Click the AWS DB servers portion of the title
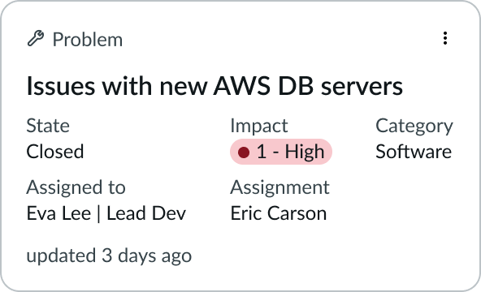The image size is (481, 292). click(308, 86)
